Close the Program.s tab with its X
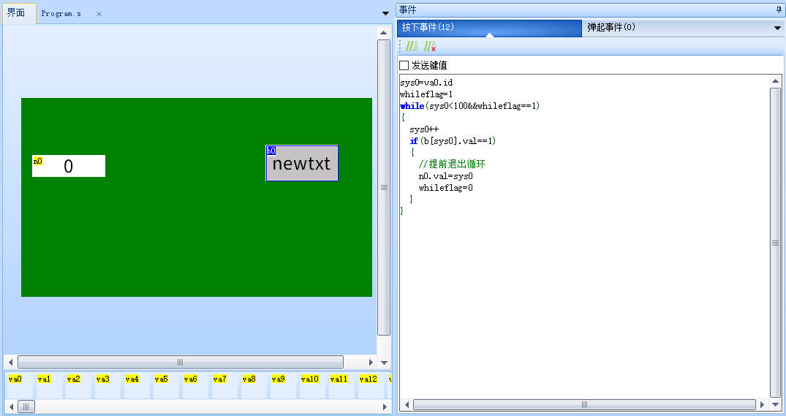The height and width of the screenshot is (416, 786). point(99,14)
